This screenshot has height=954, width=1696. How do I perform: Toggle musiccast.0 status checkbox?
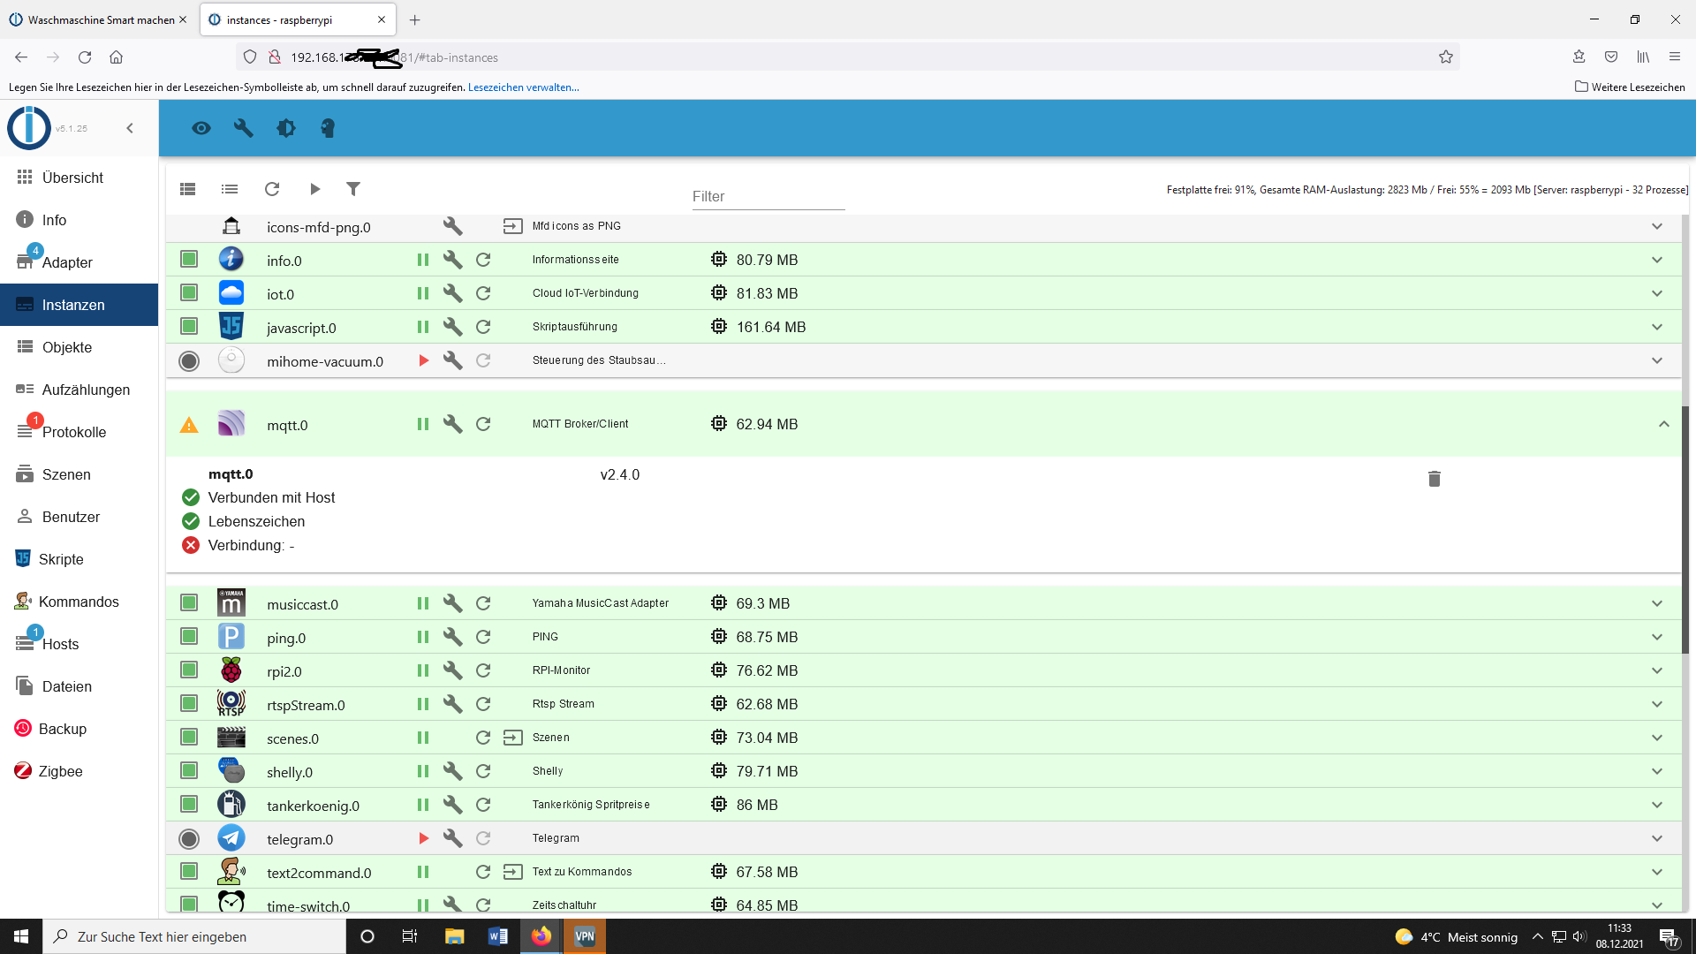(x=189, y=602)
